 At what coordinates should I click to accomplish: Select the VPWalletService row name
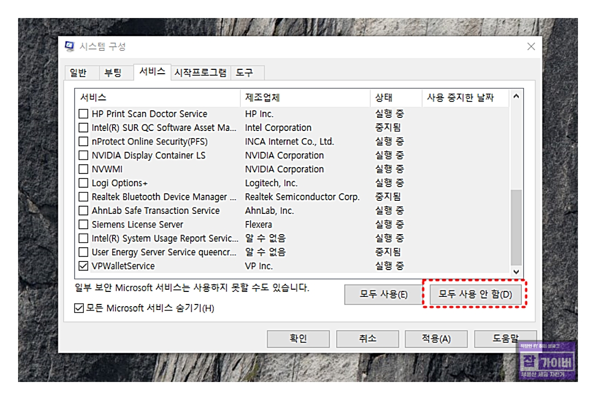(123, 266)
